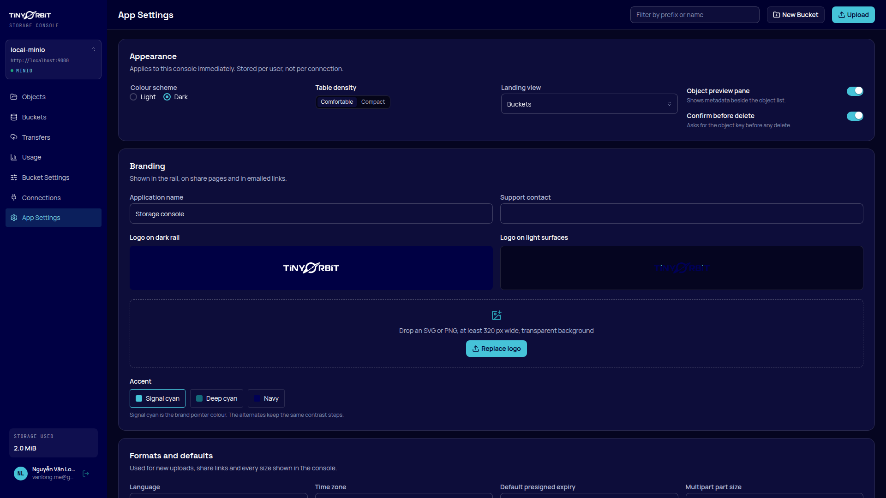Click the Application name input field
Viewport: 886px width, 498px height.
click(311, 214)
